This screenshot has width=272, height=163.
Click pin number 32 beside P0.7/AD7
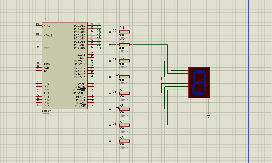[x=92, y=47]
